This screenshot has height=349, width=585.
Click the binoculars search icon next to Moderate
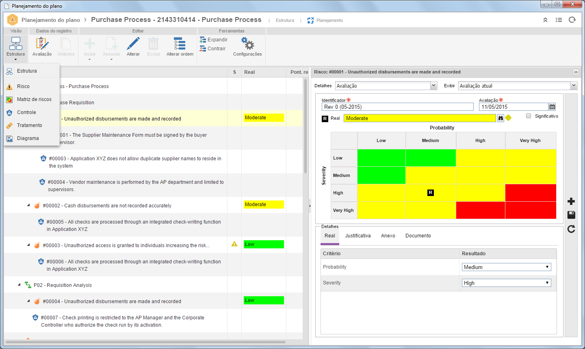[x=500, y=118]
